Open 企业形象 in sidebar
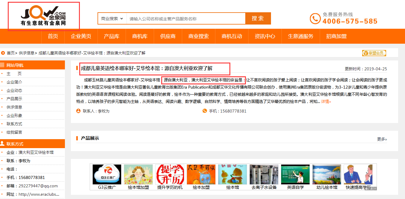405x199 pixels. click(14, 116)
